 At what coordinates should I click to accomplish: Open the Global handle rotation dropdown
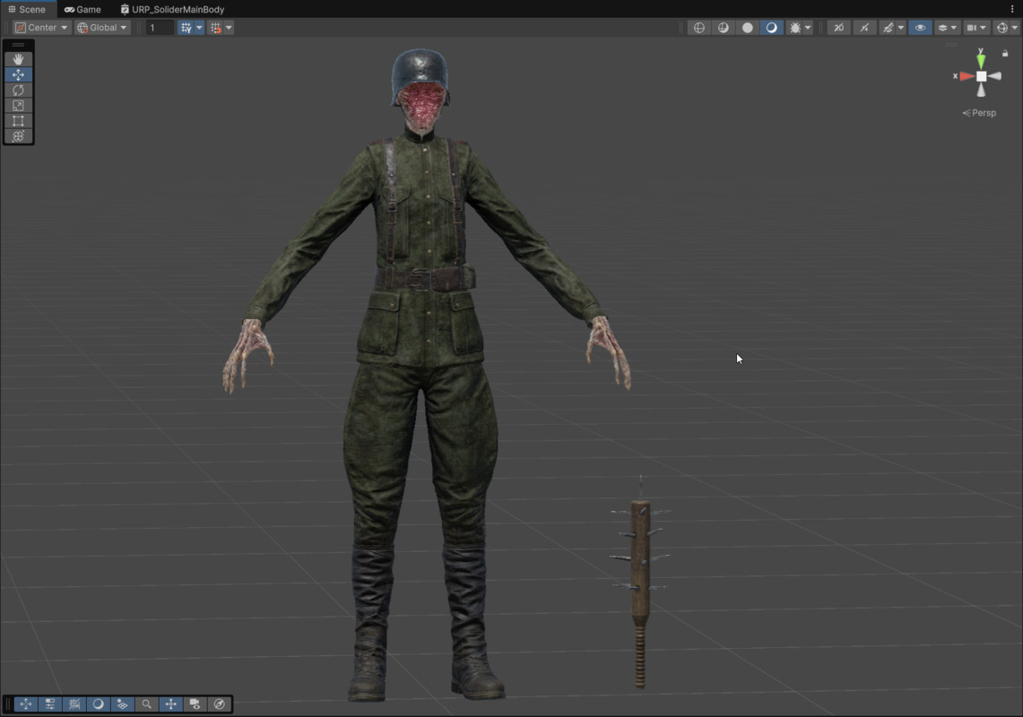pos(102,28)
